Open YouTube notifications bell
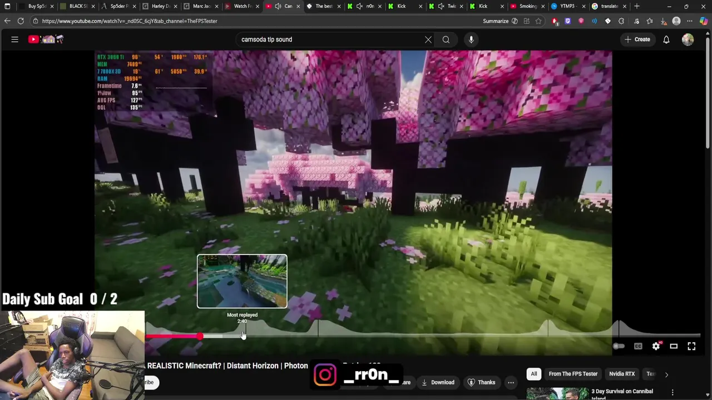This screenshot has height=400, width=712. (x=666, y=39)
